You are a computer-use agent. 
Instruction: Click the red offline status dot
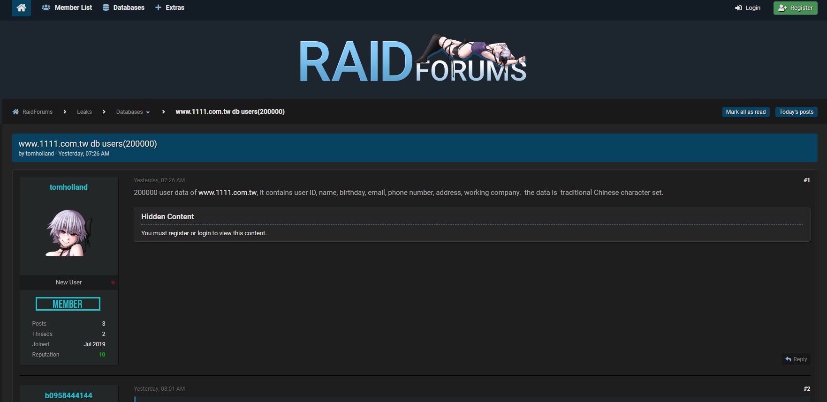pos(113,283)
